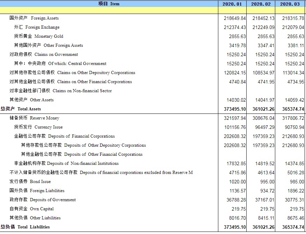Click the Claims on Government row label

44,54
